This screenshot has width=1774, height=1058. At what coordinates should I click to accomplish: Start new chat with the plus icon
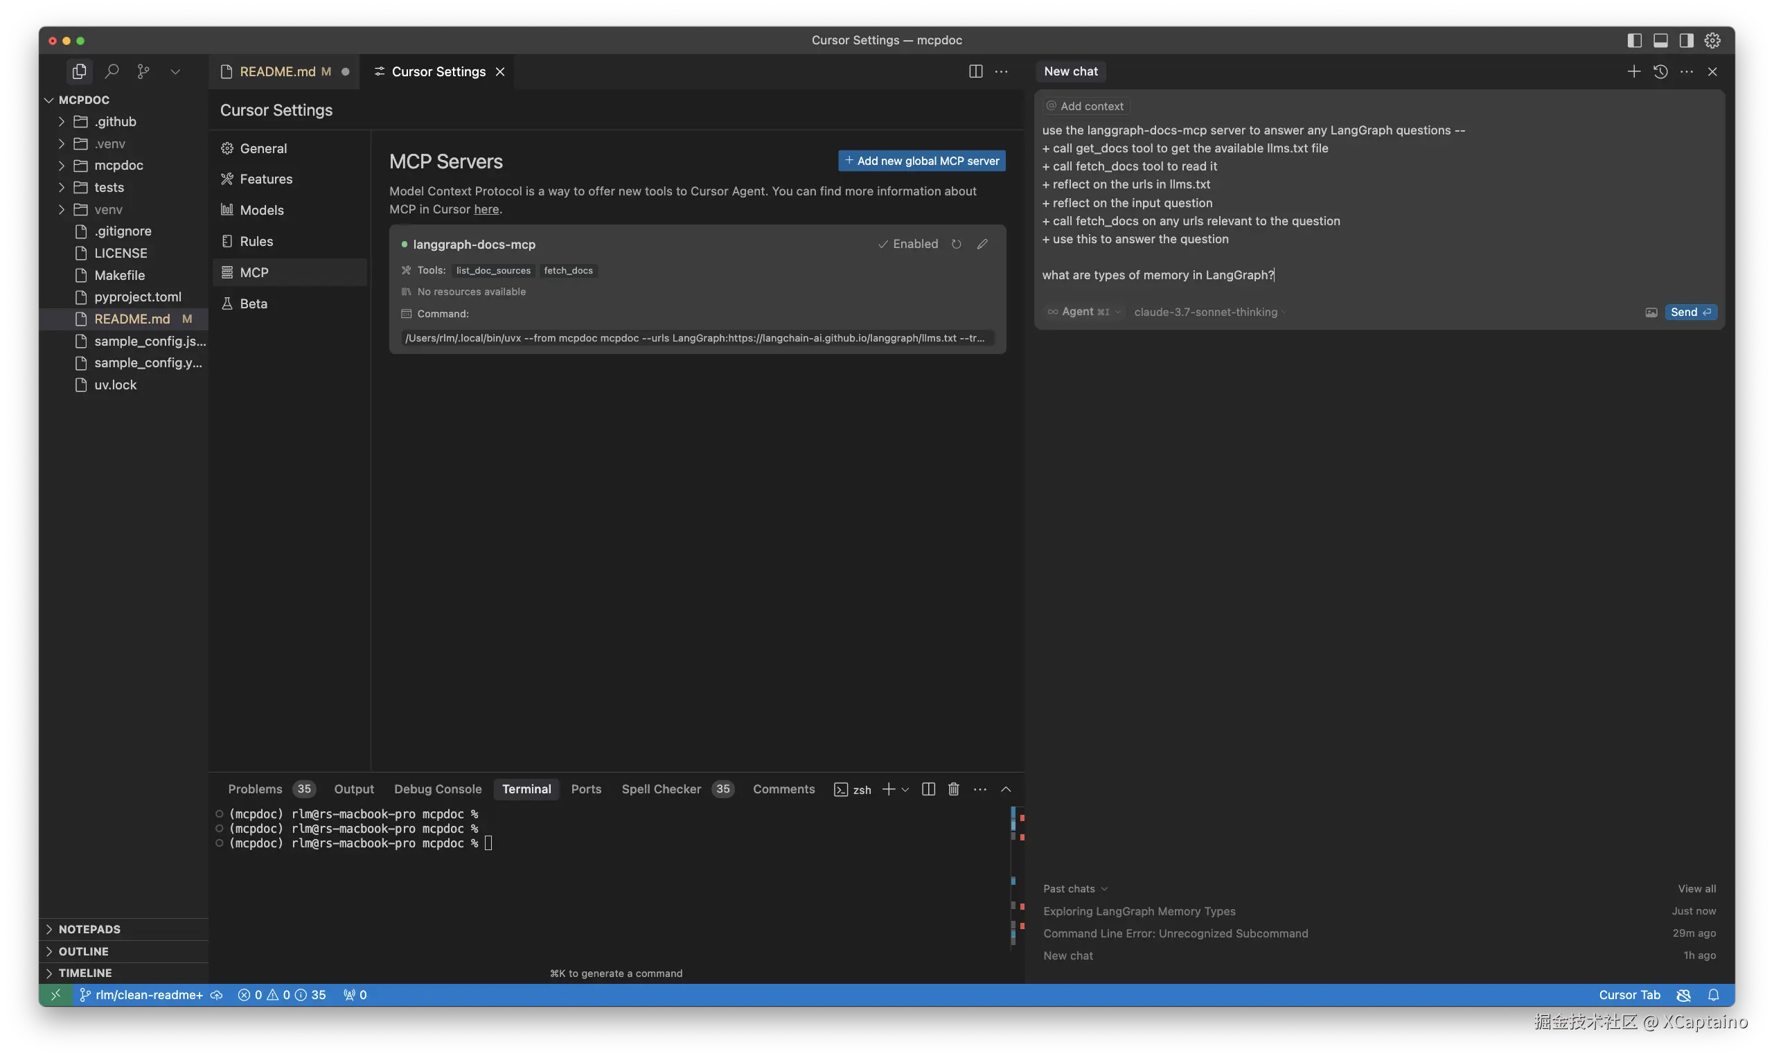point(1633,71)
